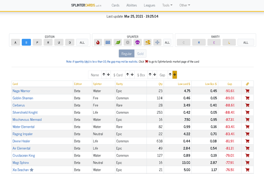Image resolution: width=264 pixels, height=174 pixels.
Task: Sort Gap descending highlighted down arrow
Action: (x=175, y=75)
